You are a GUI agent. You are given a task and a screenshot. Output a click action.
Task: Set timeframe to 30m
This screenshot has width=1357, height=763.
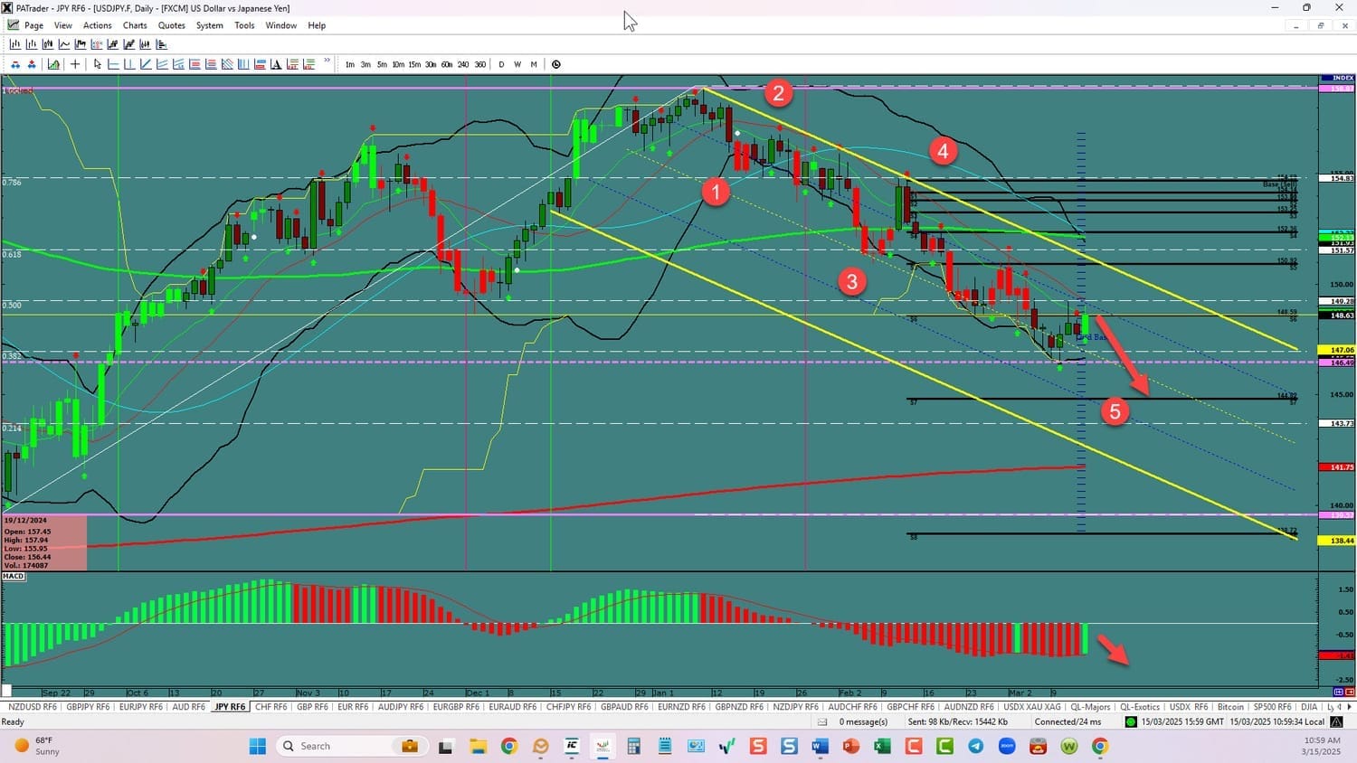pyautogui.click(x=431, y=64)
